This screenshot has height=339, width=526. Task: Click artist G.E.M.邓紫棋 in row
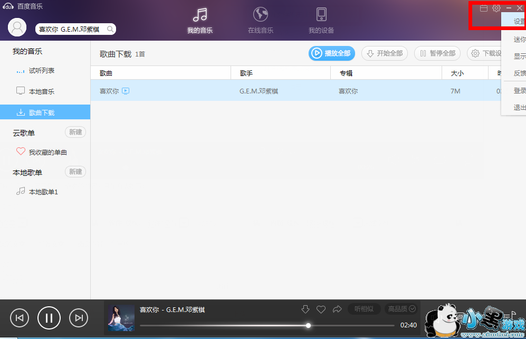pos(259,91)
